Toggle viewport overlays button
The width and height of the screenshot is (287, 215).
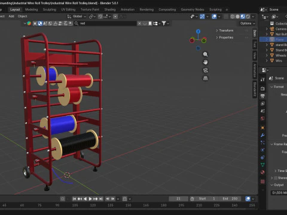pos(214,17)
